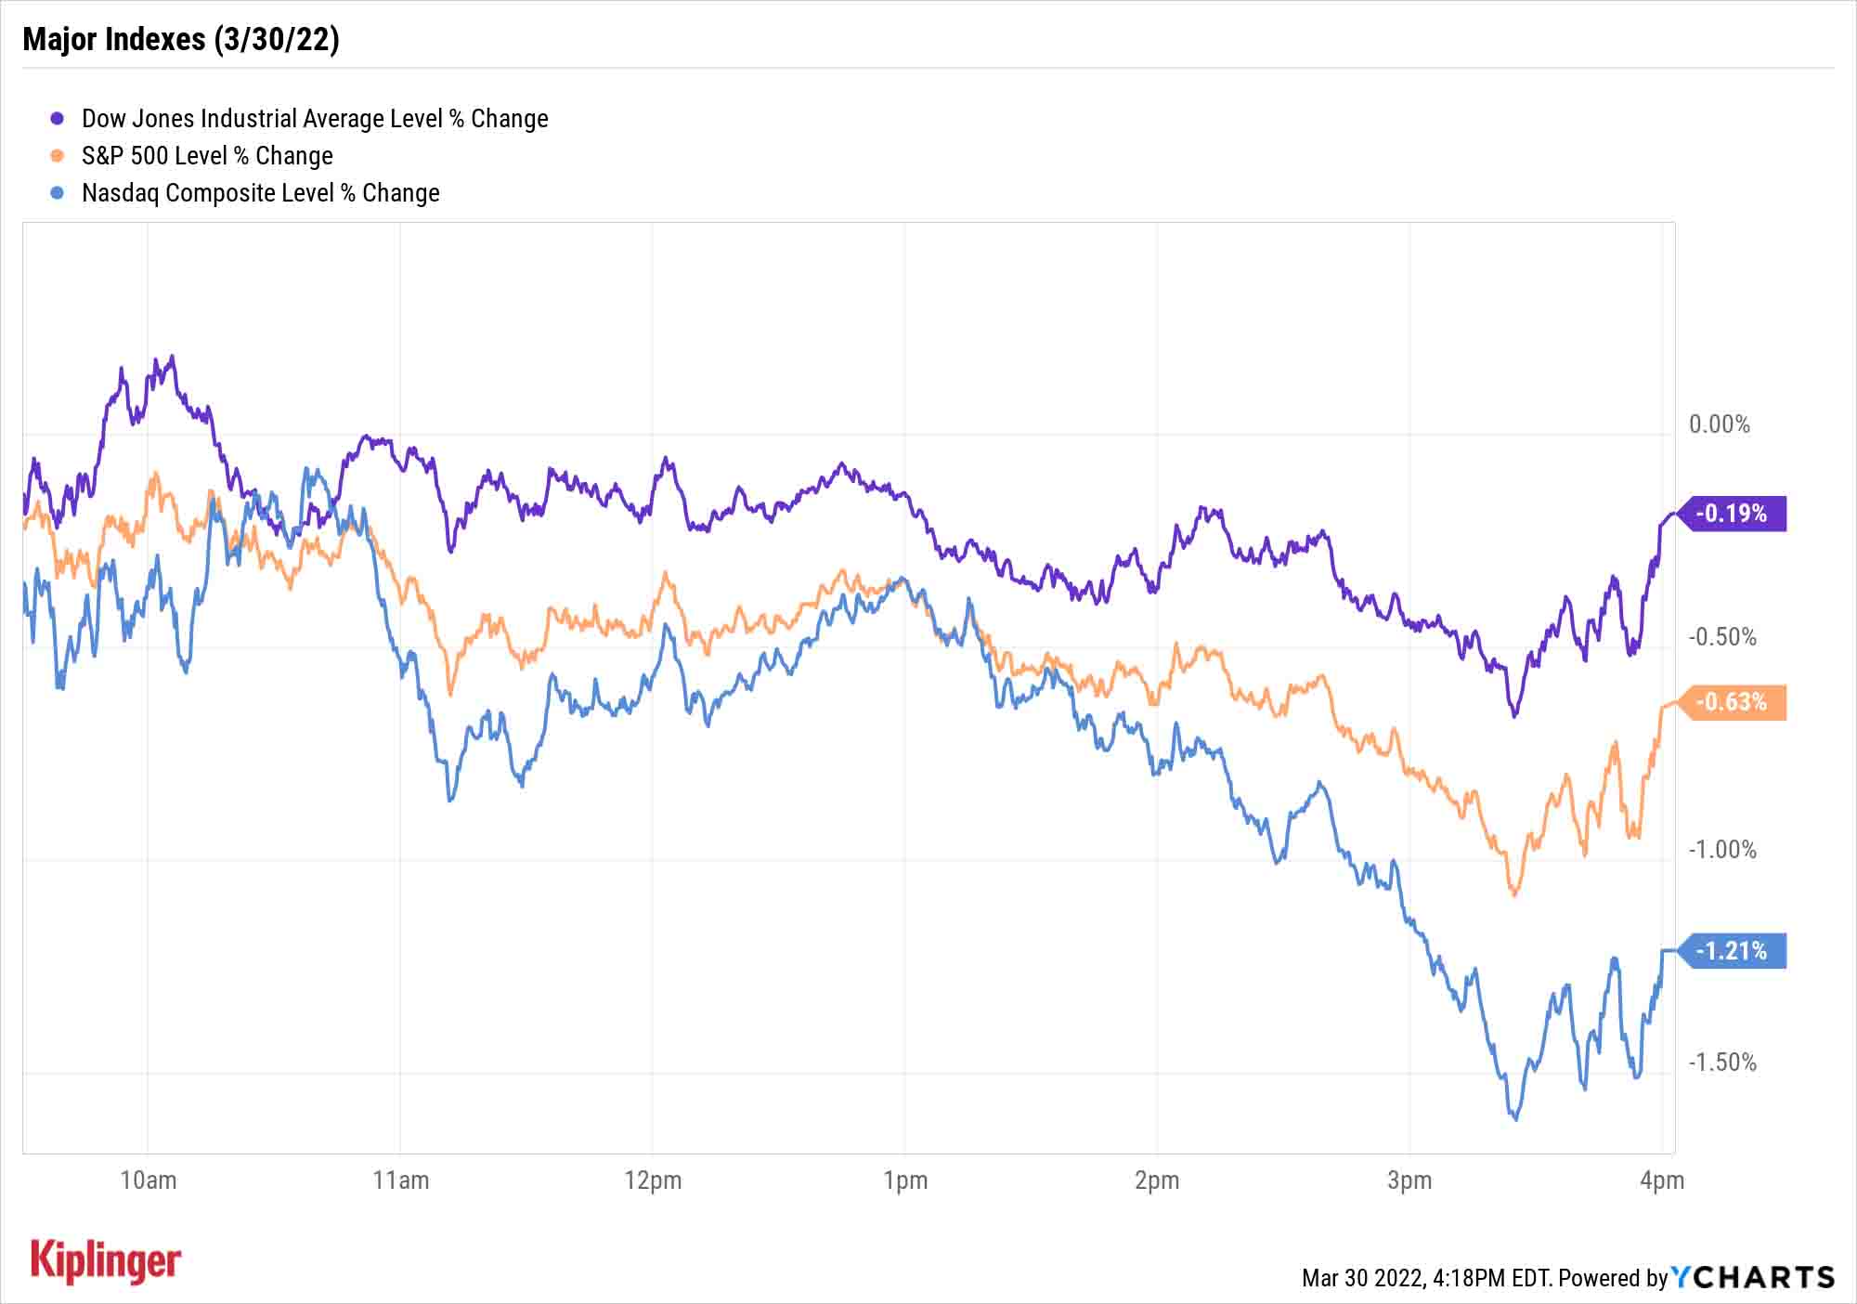The image size is (1857, 1304).
Task: Select the Nasdaq Composite Level % Change label
Action: coord(261,193)
